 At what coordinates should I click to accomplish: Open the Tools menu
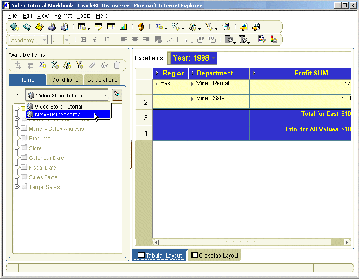83,16
